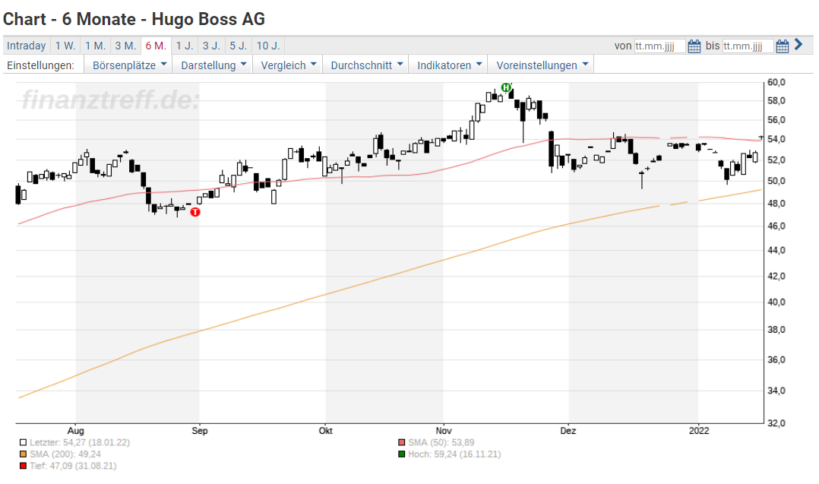Click the blue arrow to apply date range
Viewport: 819px width, 484px height.
coord(798,44)
